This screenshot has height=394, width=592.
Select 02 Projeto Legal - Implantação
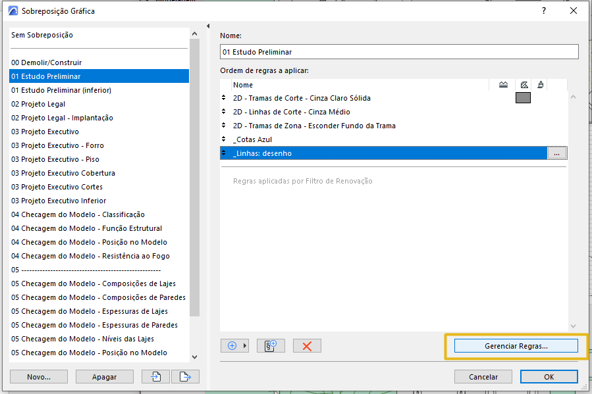click(x=99, y=118)
